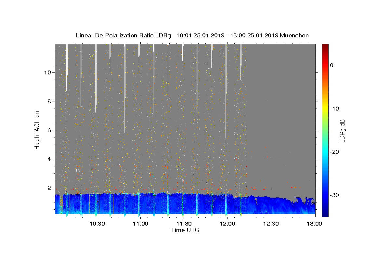The height and width of the screenshot is (260, 390).
Task: Click the dark red top of the colorbar
Action: point(325,46)
